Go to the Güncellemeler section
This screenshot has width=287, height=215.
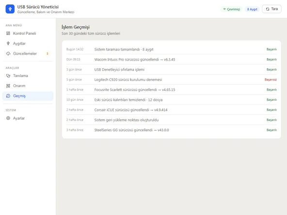pyautogui.click(x=28, y=54)
